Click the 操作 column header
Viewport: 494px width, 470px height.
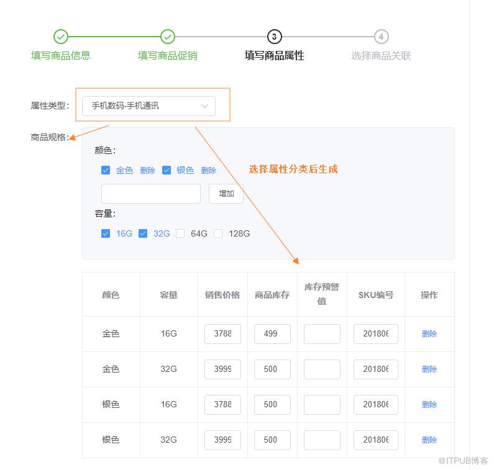pyautogui.click(x=429, y=295)
